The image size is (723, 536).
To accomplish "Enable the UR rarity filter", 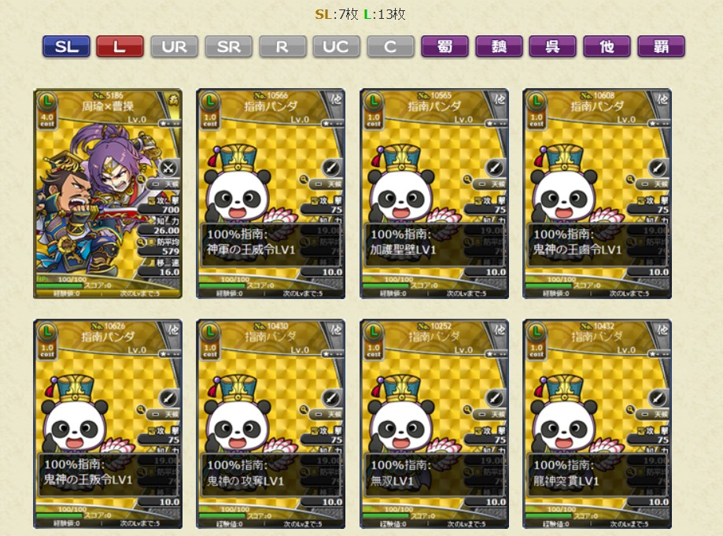I will (x=175, y=46).
